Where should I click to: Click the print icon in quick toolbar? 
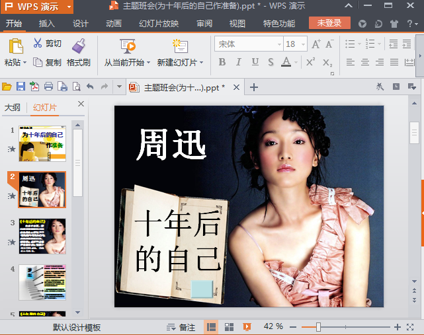pyautogui.click(x=48, y=87)
